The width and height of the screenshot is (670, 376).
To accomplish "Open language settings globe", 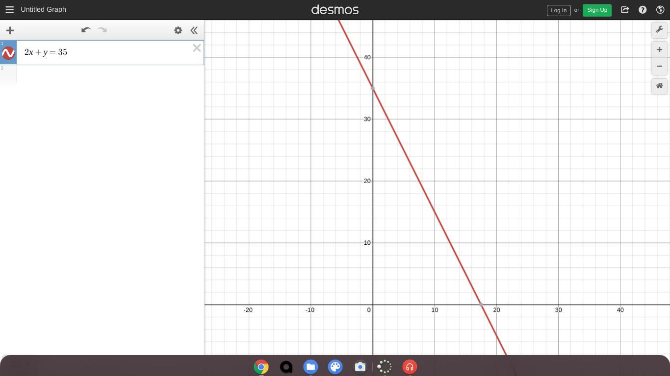I will click(x=660, y=10).
